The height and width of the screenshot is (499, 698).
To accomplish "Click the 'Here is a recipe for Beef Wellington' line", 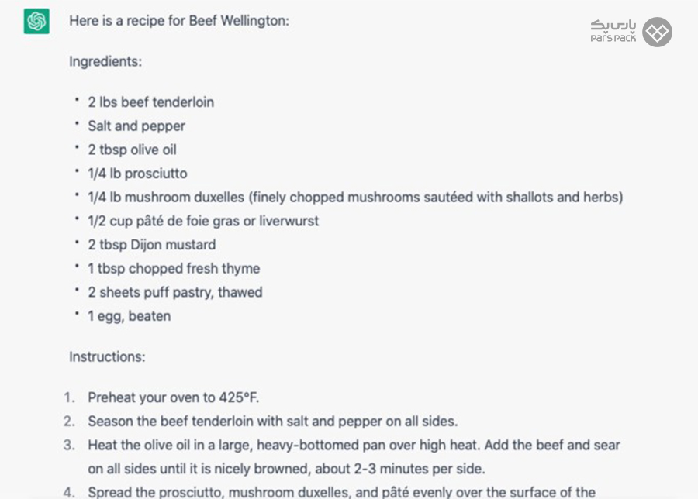I will tap(179, 21).
